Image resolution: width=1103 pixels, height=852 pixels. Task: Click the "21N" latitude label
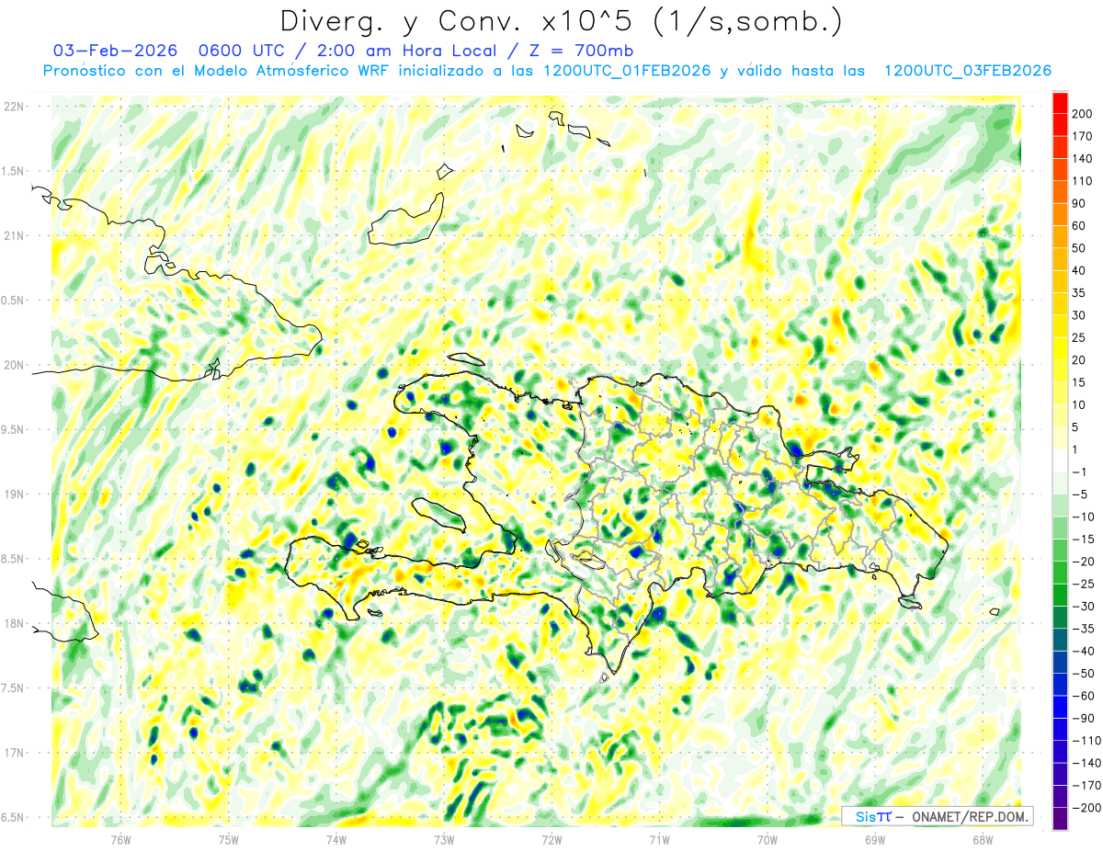click(x=14, y=235)
